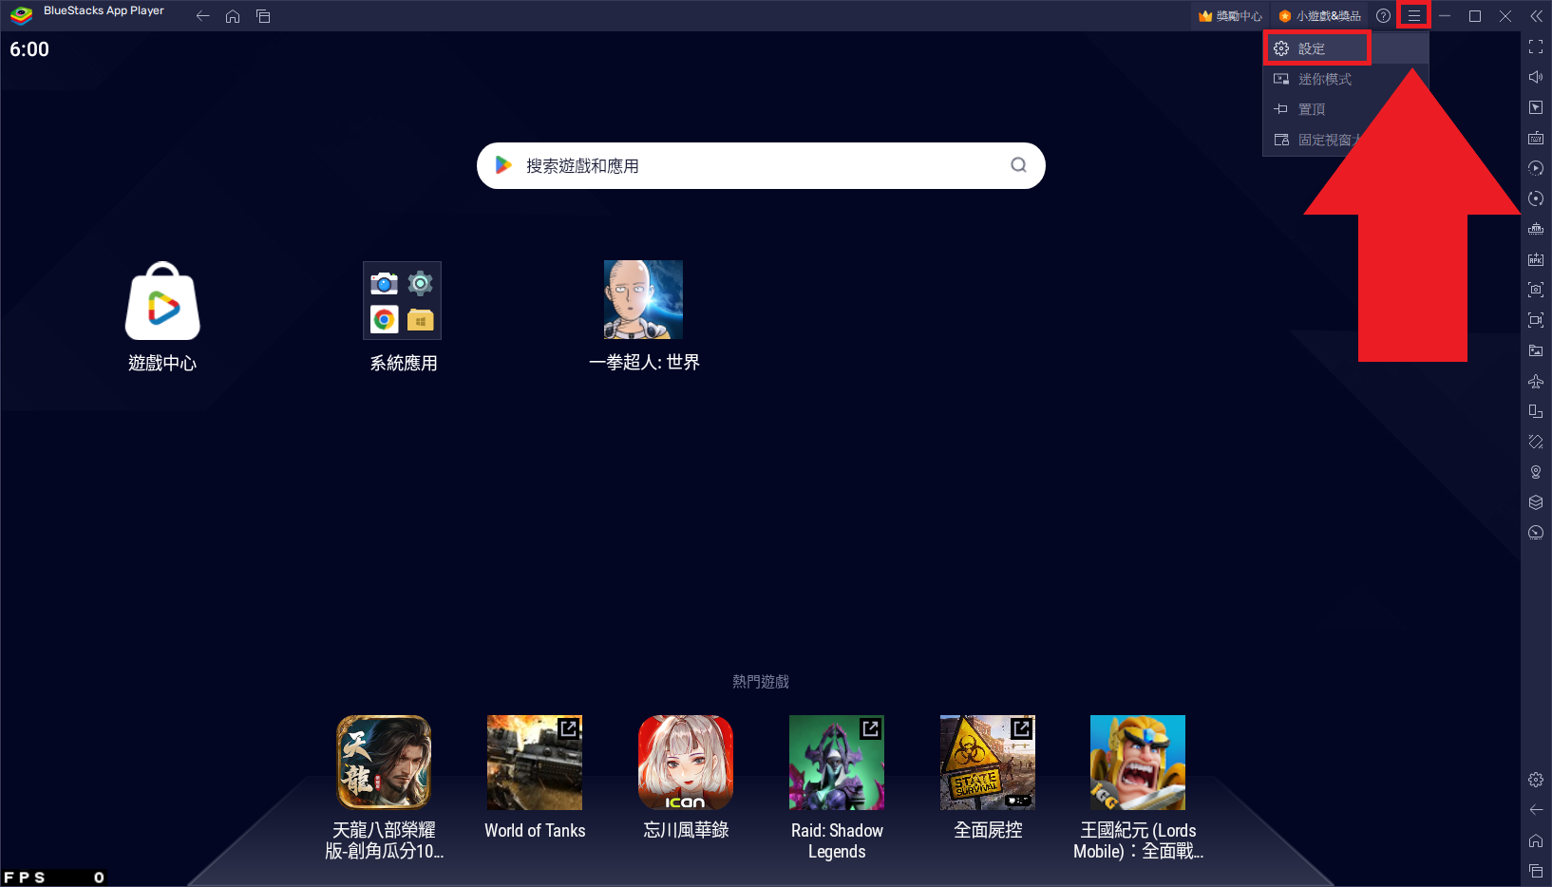Open settings gear at sidebar bottom
This screenshot has width=1552, height=887.
(1536, 780)
